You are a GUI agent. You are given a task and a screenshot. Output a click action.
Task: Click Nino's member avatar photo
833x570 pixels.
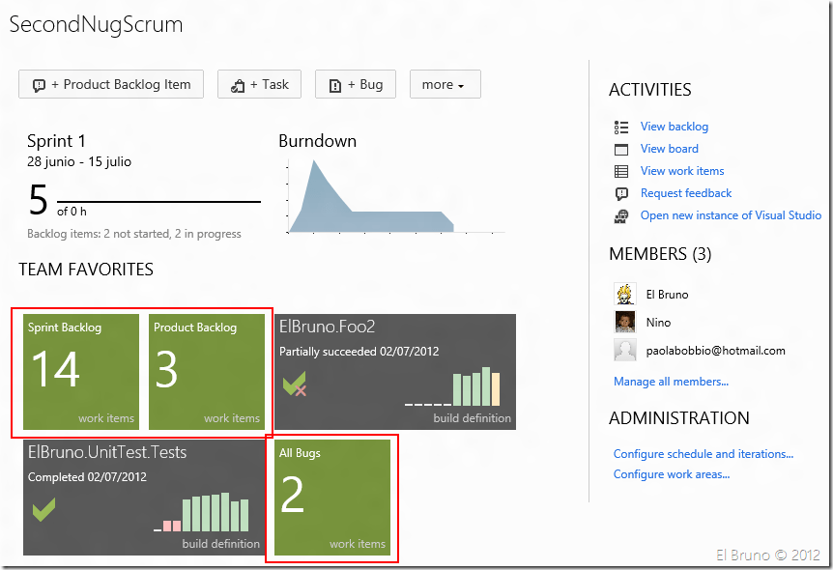click(x=625, y=322)
